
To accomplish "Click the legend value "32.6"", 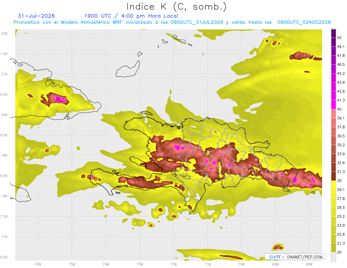I will click(x=341, y=163).
